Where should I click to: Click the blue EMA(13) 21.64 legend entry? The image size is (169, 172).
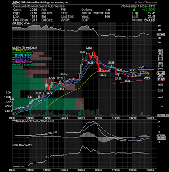pyautogui.click(x=22, y=58)
